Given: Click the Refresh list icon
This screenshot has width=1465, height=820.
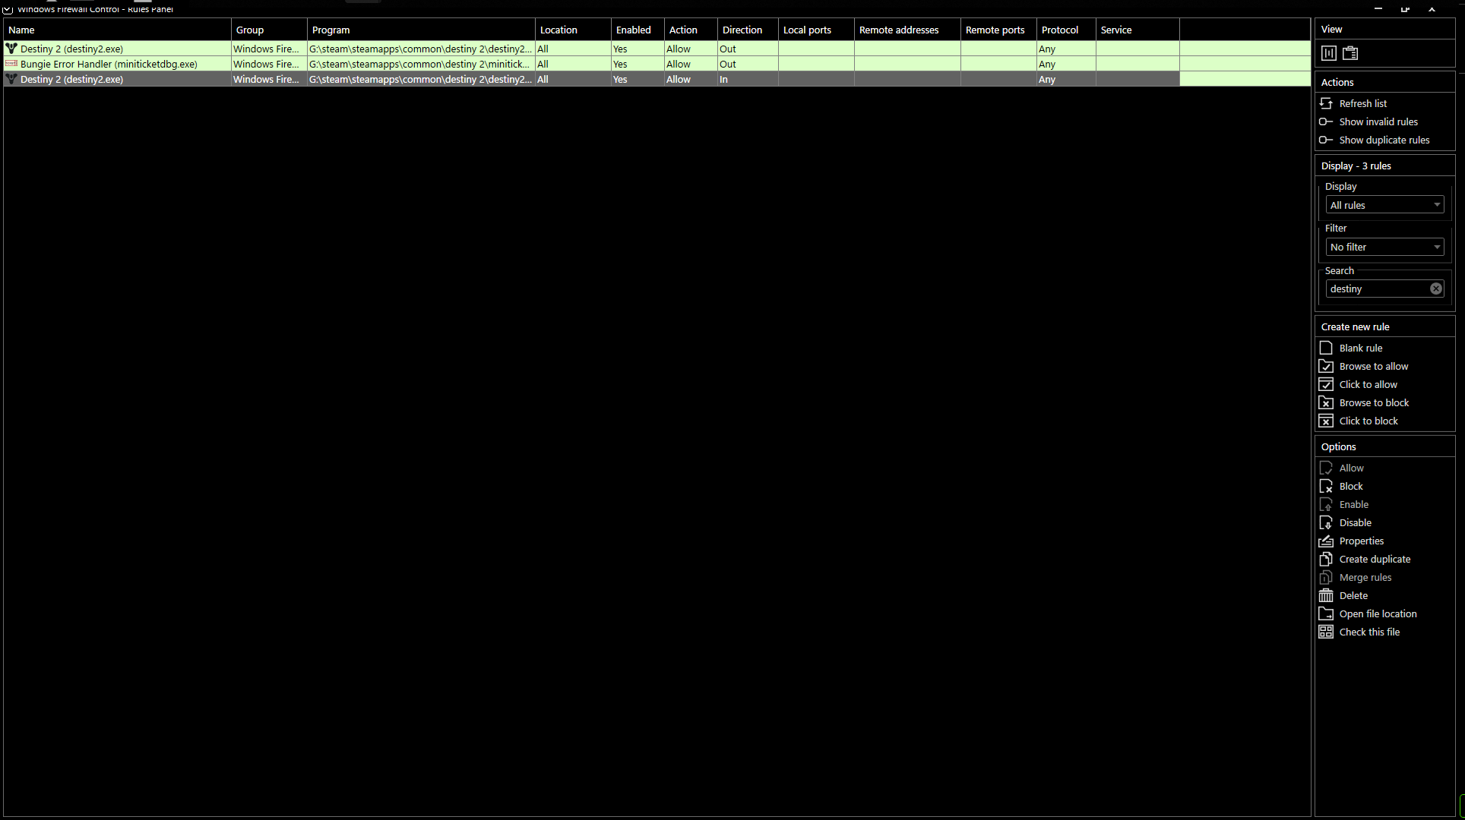Looking at the screenshot, I should tap(1326, 103).
